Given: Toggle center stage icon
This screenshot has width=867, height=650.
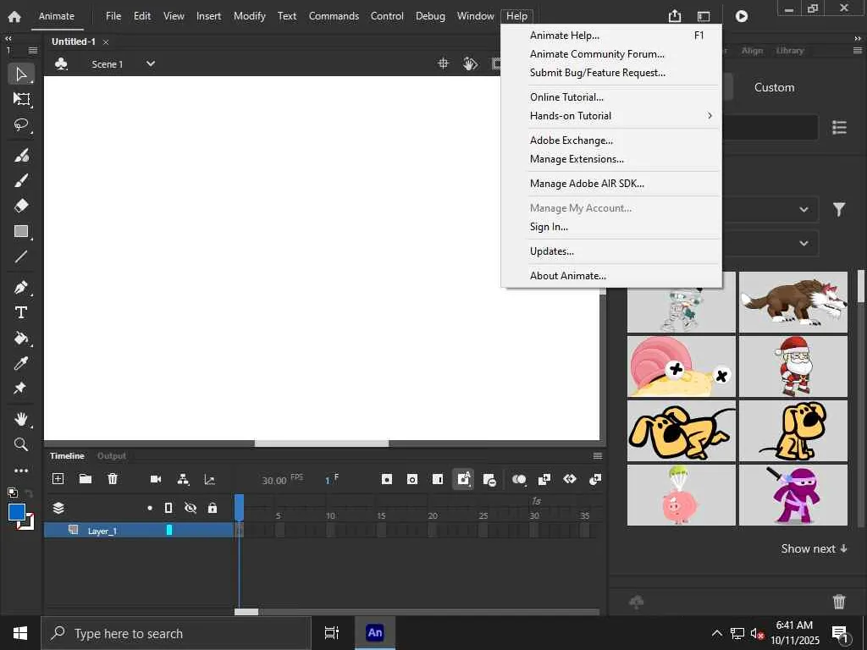Looking at the screenshot, I should tap(444, 63).
